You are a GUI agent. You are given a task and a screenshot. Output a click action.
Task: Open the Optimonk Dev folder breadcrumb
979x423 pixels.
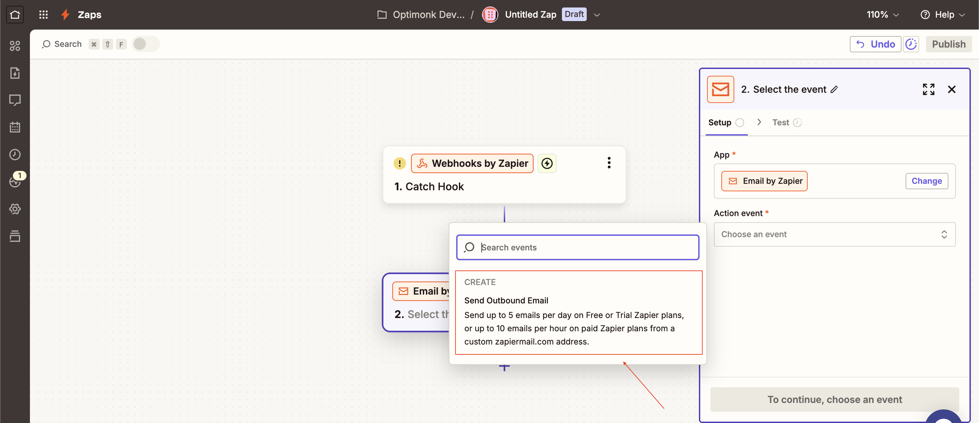[421, 14]
